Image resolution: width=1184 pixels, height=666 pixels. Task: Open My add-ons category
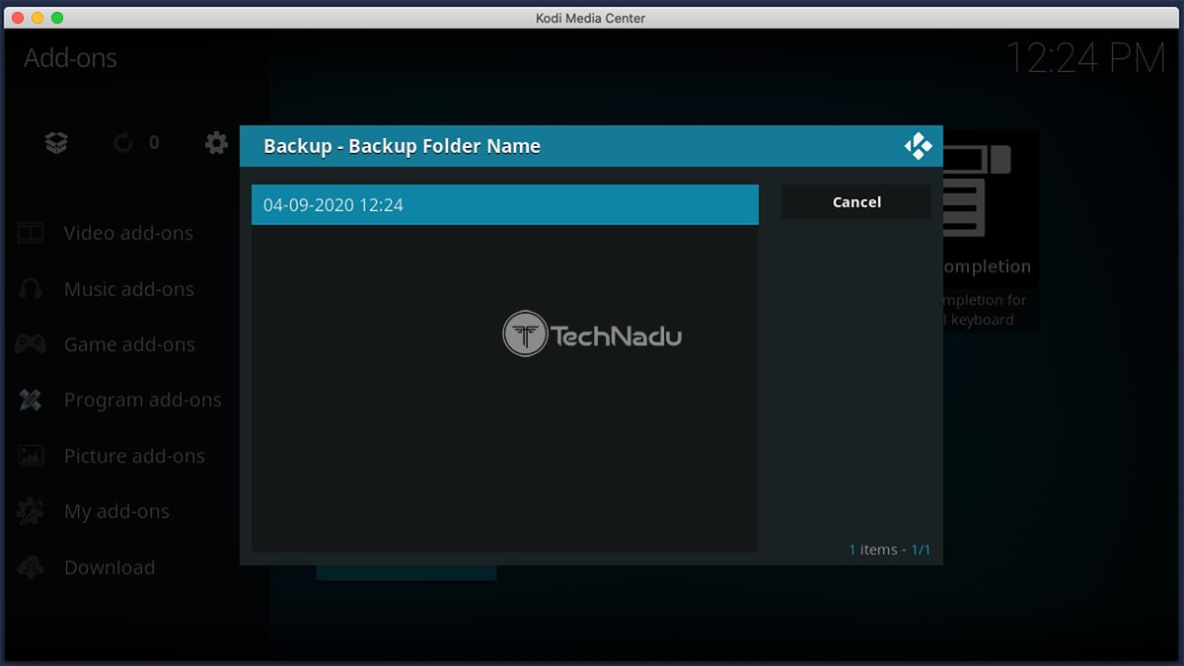pos(116,512)
